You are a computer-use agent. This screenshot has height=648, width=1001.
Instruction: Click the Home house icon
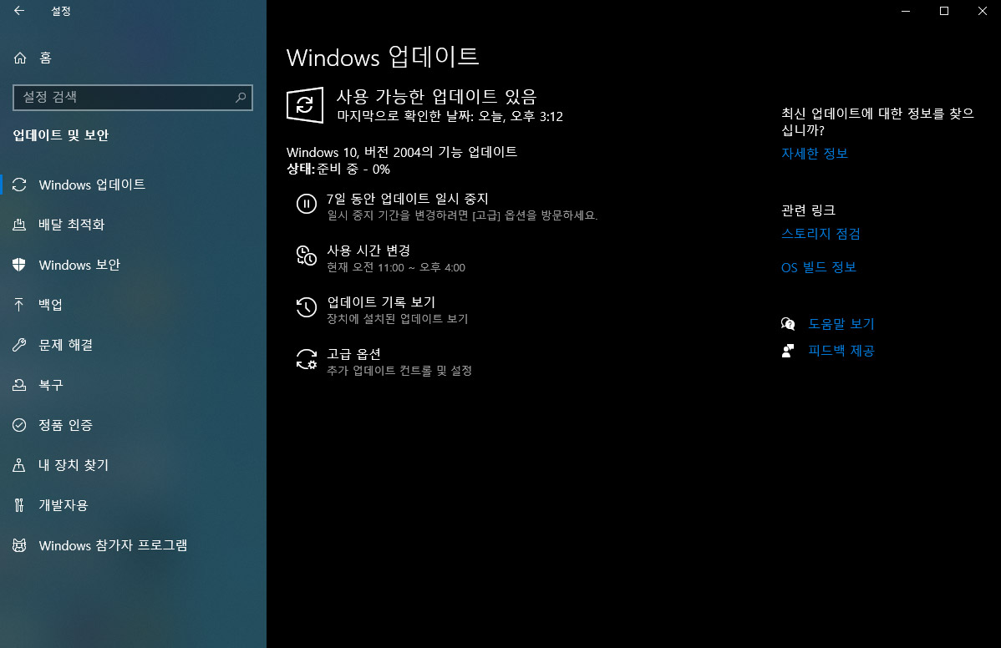20,58
